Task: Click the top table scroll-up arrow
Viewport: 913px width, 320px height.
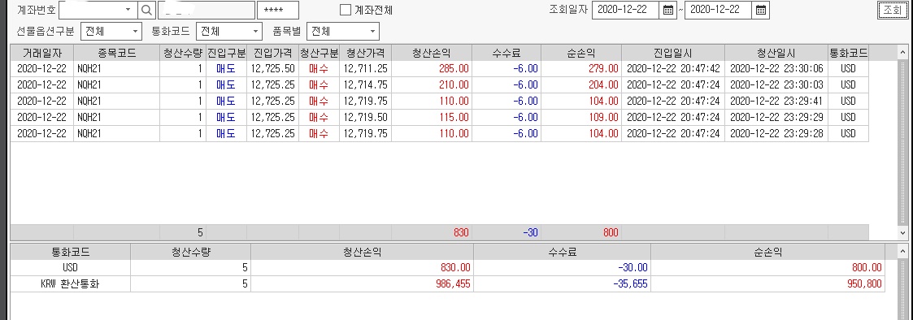Action: 903,53
